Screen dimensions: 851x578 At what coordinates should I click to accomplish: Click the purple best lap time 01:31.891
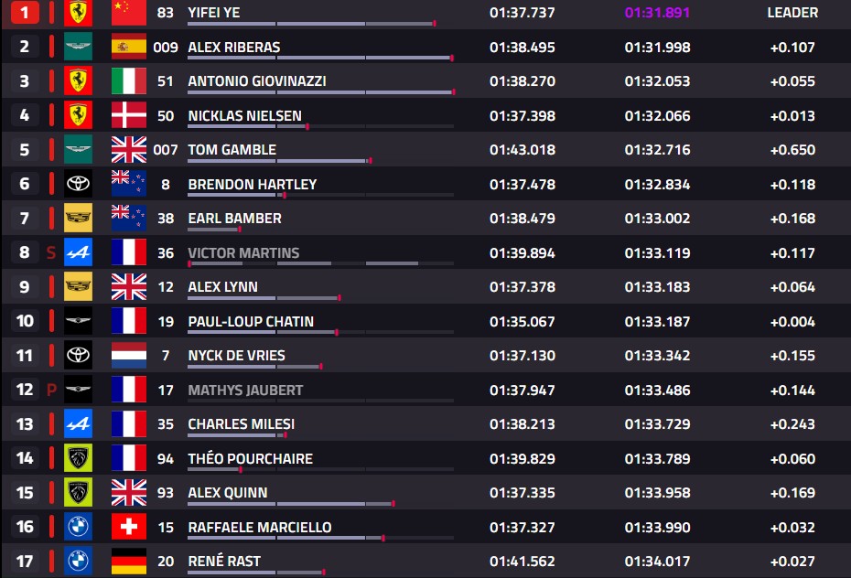tap(657, 13)
